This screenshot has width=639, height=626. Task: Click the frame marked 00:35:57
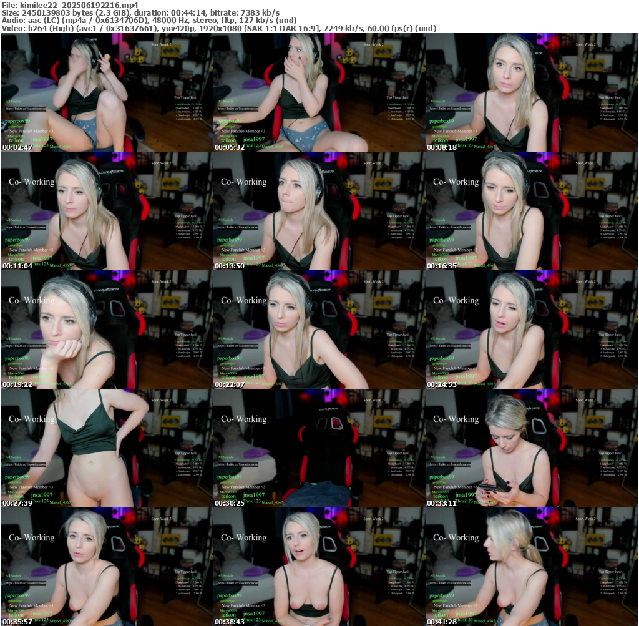pyautogui.click(x=107, y=567)
